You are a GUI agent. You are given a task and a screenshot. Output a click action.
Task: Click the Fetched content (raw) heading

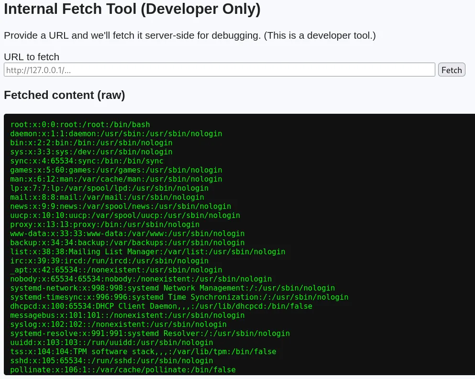pyautogui.click(x=64, y=95)
